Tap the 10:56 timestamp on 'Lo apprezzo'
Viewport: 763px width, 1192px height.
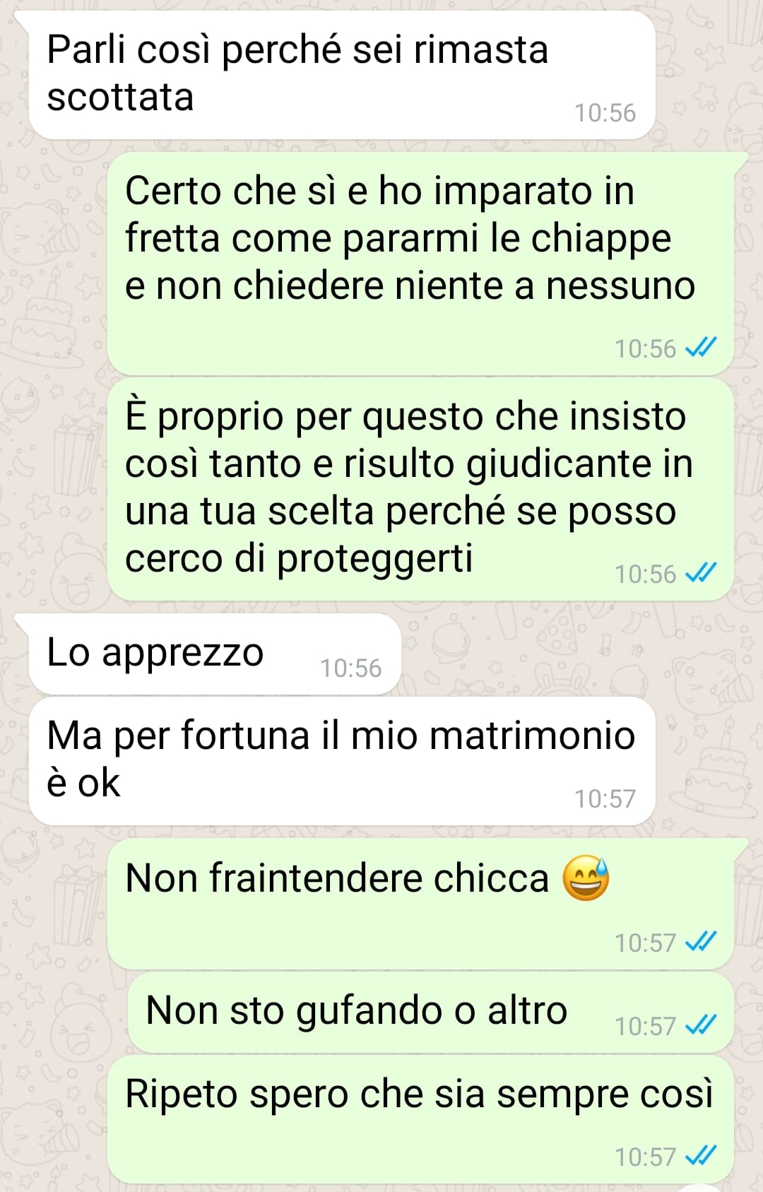[x=350, y=668]
